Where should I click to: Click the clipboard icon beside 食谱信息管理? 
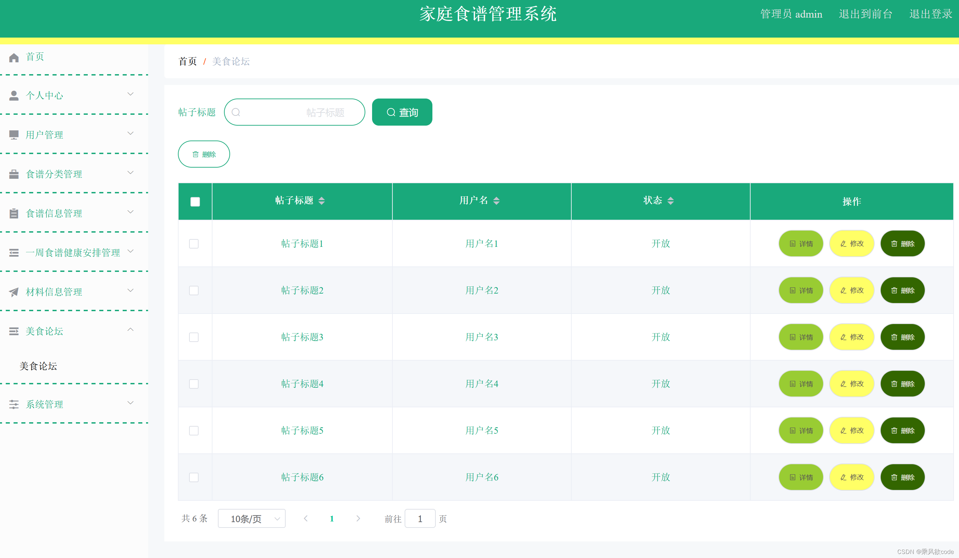[x=14, y=213]
